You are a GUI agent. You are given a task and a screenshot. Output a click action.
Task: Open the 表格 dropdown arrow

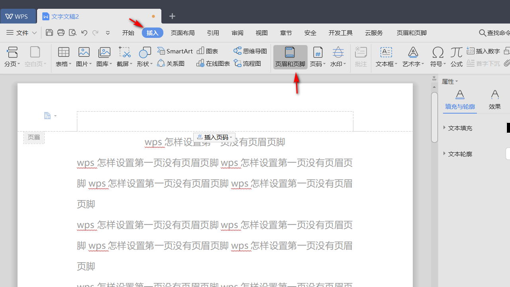[x=70, y=64]
